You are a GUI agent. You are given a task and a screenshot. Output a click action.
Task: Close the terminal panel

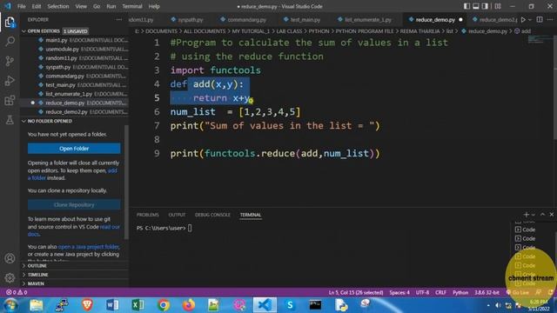[x=551, y=215]
